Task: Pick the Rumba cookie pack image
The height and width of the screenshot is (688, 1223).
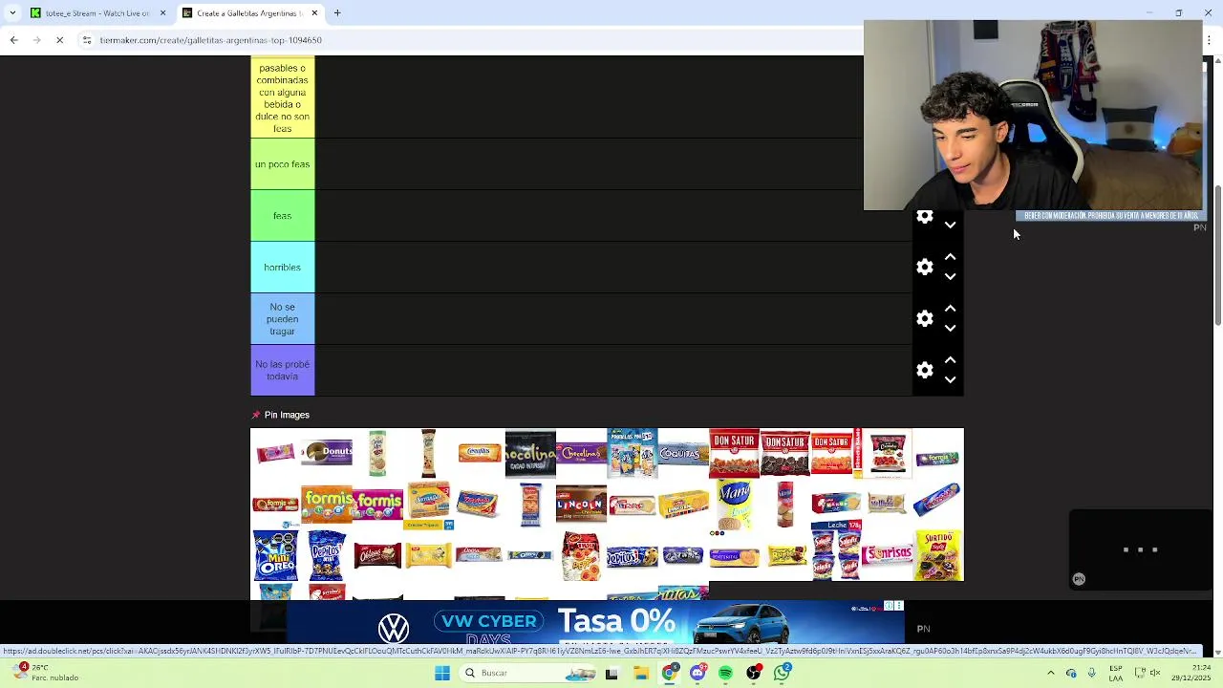Action: 784,555
